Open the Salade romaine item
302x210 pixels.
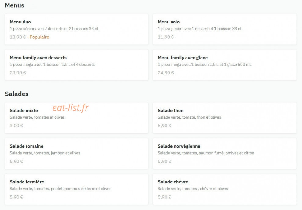coord(76,154)
